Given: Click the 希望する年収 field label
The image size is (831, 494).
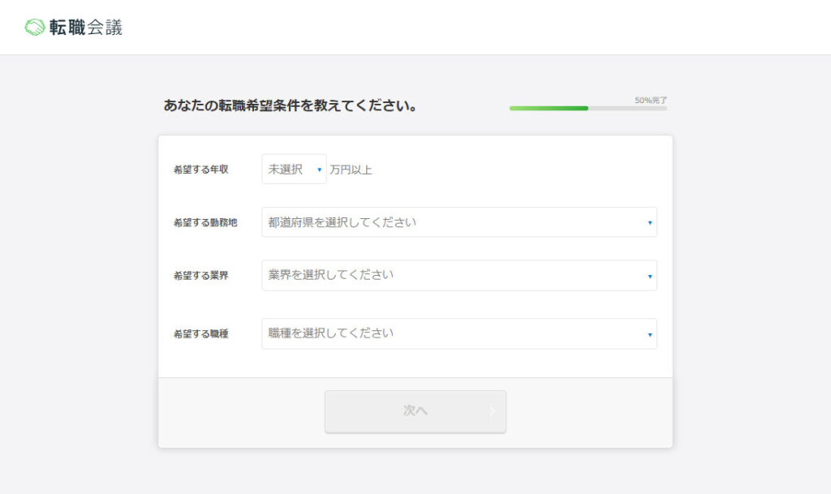Looking at the screenshot, I should [200, 170].
